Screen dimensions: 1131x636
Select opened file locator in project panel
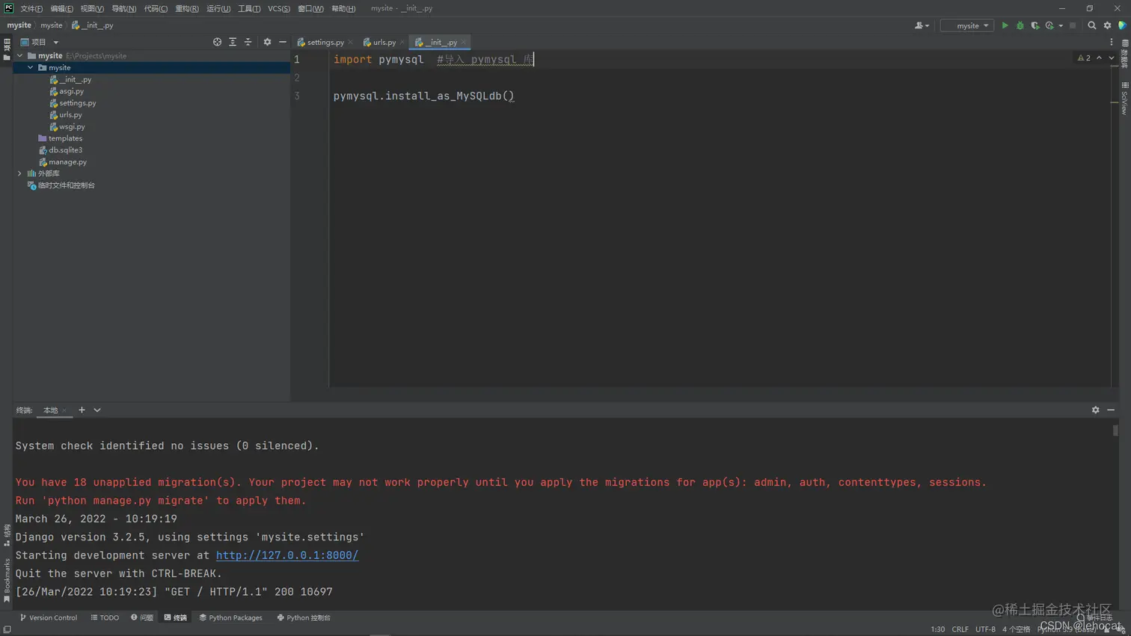coord(217,42)
